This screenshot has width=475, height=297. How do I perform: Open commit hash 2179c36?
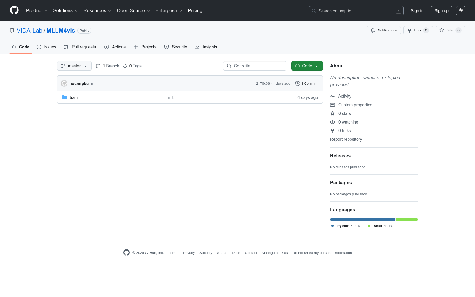click(x=263, y=83)
